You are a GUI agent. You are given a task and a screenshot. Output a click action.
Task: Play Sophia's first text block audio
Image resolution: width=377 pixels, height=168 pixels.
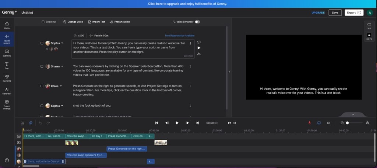[199, 48]
